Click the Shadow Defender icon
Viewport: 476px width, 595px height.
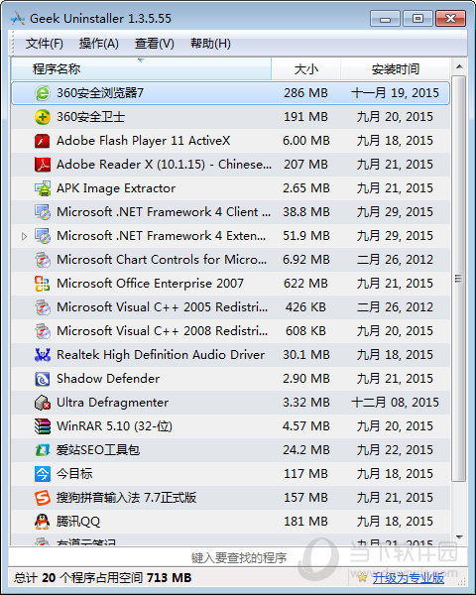[42, 379]
